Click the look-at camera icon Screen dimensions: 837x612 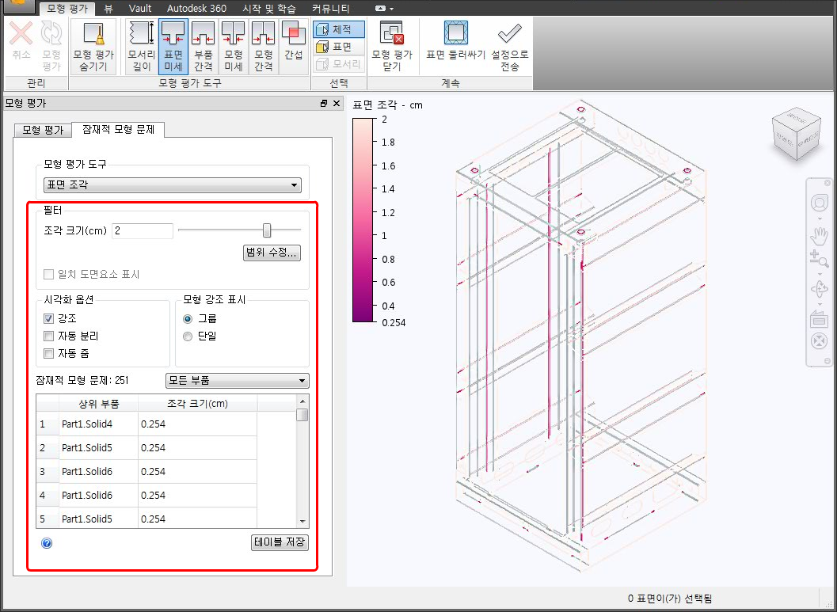pos(819,318)
